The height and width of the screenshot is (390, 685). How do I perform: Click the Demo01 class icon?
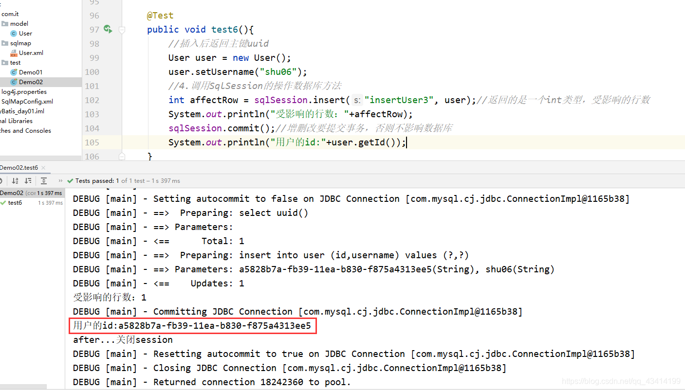pyautogui.click(x=14, y=72)
